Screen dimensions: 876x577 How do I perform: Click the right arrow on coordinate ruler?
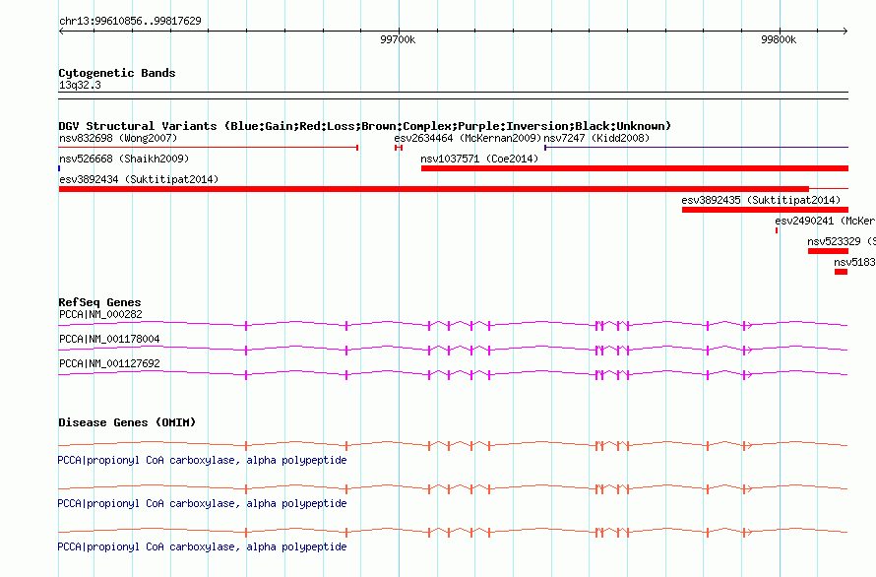click(845, 32)
